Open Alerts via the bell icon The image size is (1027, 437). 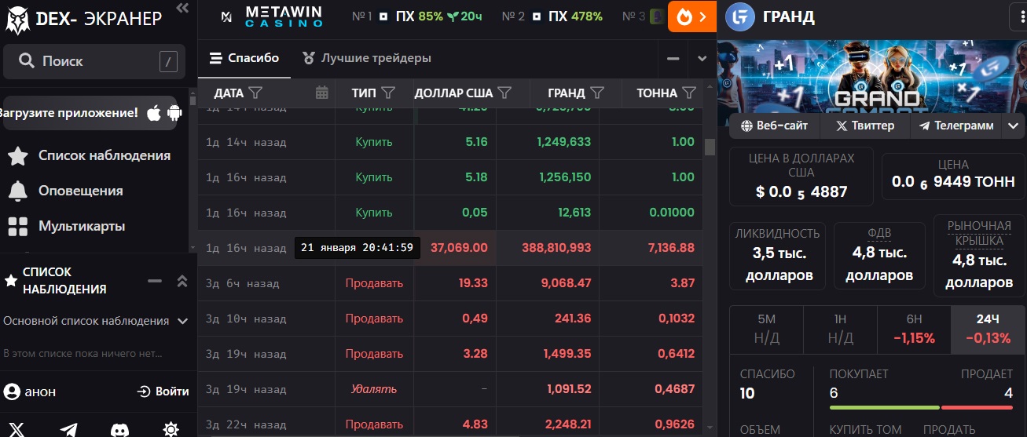[17, 191]
